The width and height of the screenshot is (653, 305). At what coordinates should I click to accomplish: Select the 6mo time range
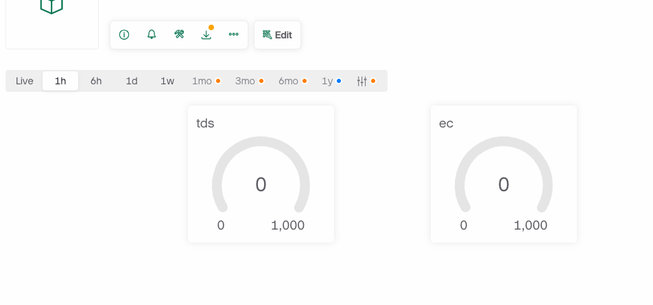click(293, 81)
